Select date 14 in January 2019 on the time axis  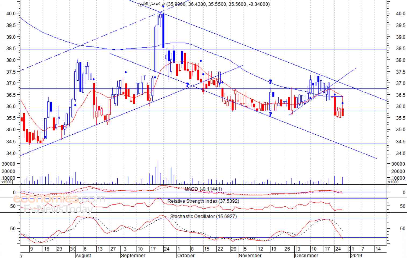click(378, 249)
